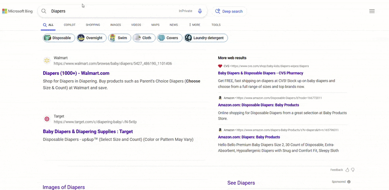This screenshot has height=190, width=389.
Task: Give thumbs up feedback
Action: pos(347,170)
